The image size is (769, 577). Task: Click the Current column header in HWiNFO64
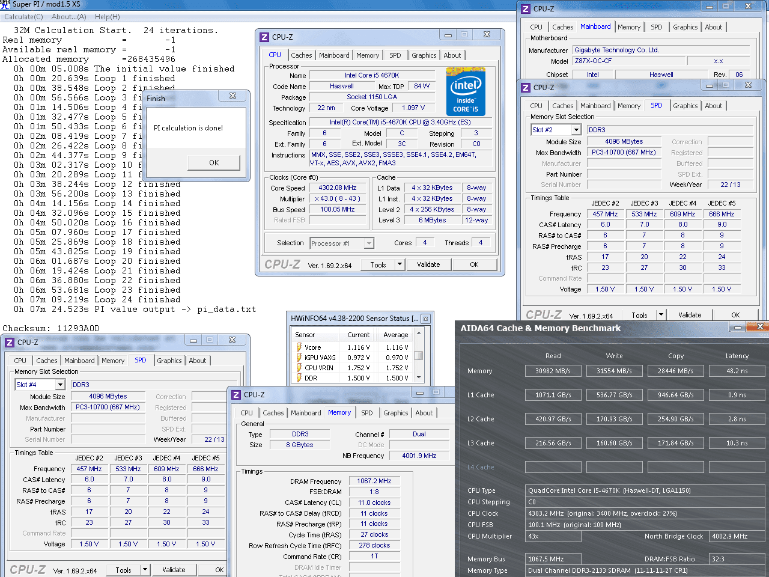(x=359, y=335)
